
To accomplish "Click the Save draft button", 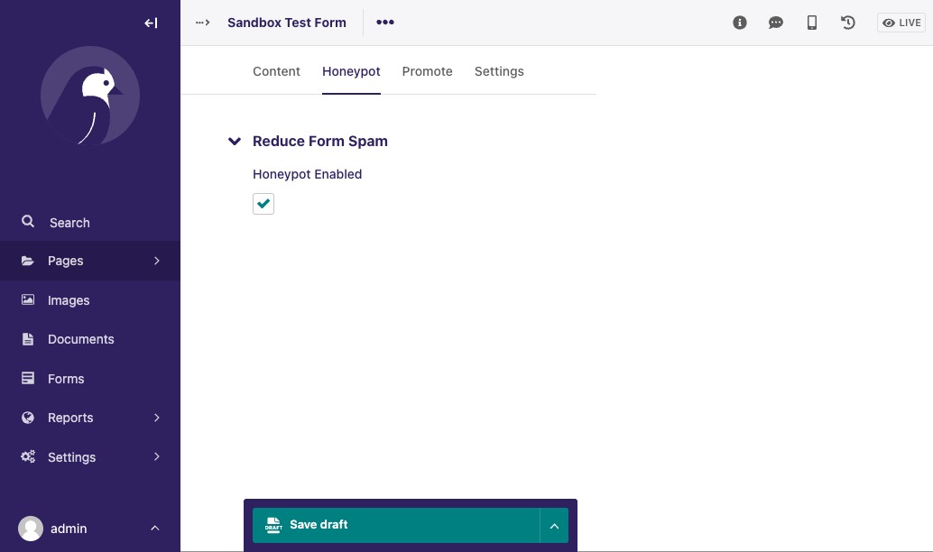I will pyautogui.click(x=396, y=525).
